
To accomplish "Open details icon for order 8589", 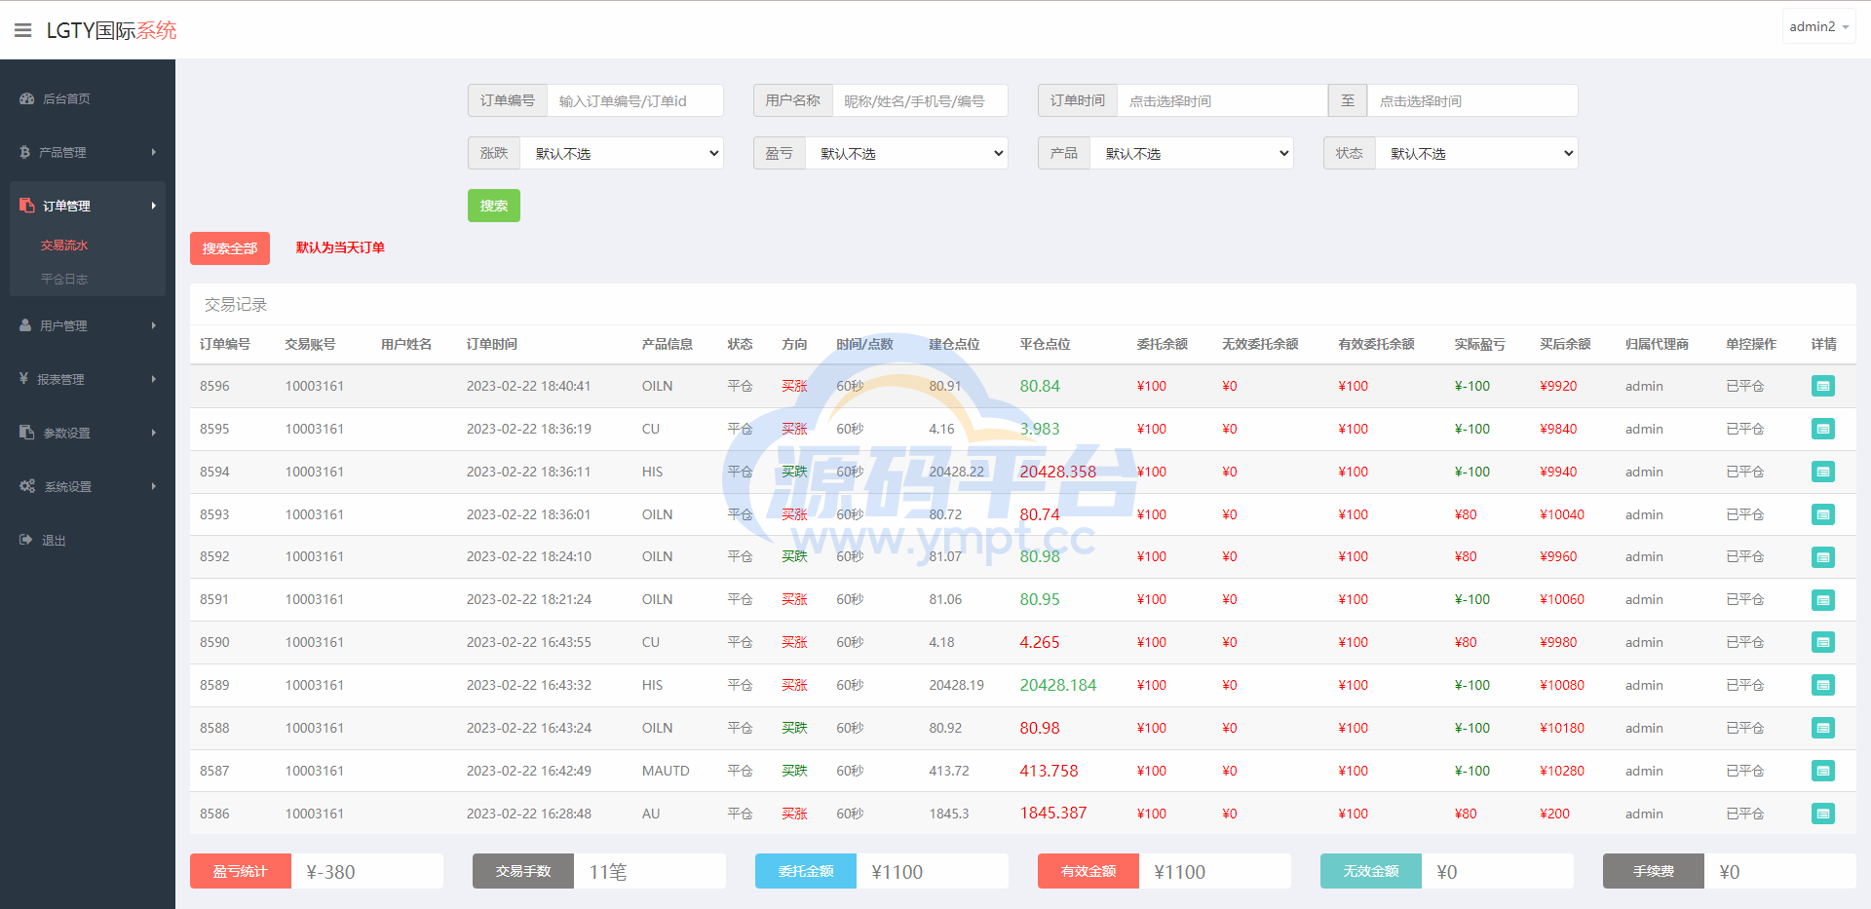I will coord(1822,685).
